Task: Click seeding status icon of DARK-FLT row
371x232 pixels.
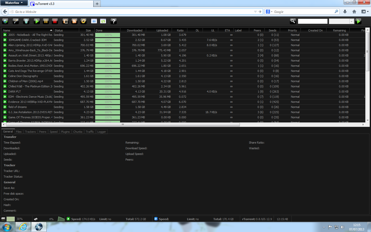Action: click(x=5, y=92)
